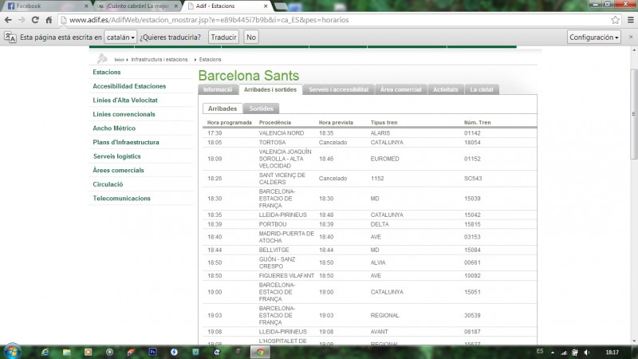Open the browser home page icon

pos(49,20)
